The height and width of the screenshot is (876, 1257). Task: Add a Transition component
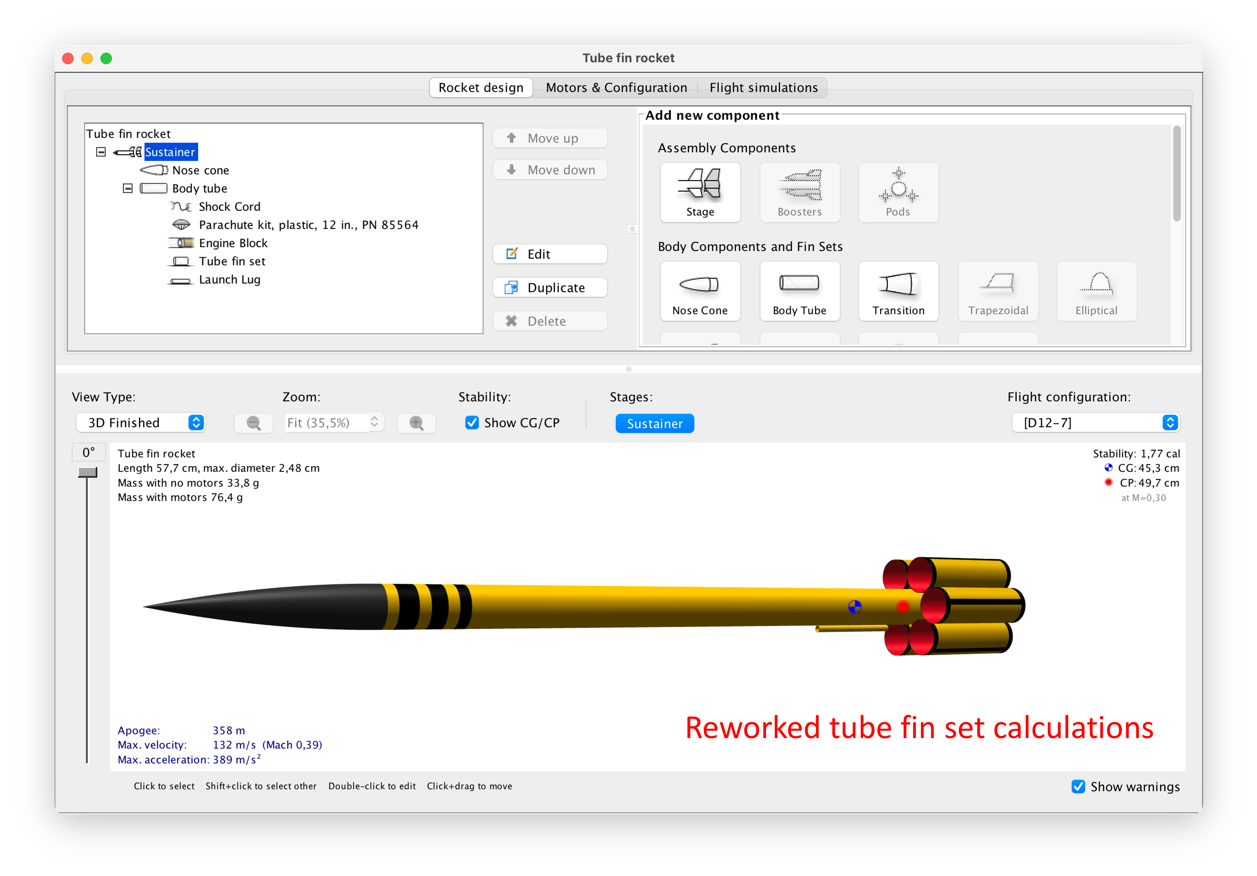[x=898, y=291]
